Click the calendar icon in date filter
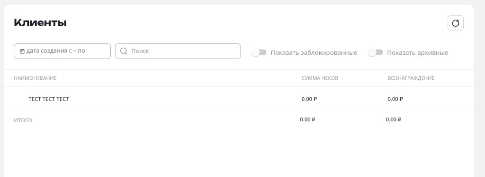 coord(22,51)
